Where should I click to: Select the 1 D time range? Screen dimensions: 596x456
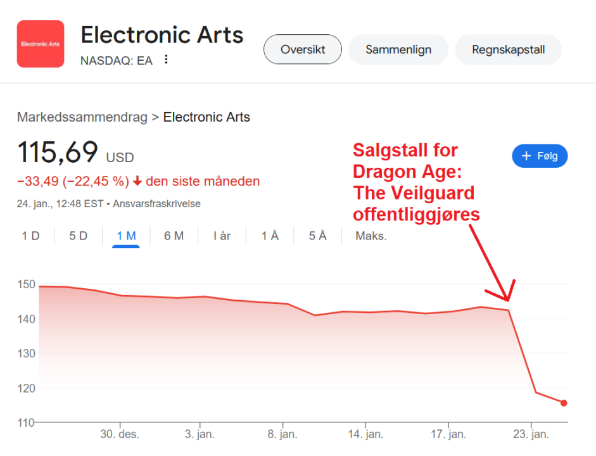coord(30,236)
